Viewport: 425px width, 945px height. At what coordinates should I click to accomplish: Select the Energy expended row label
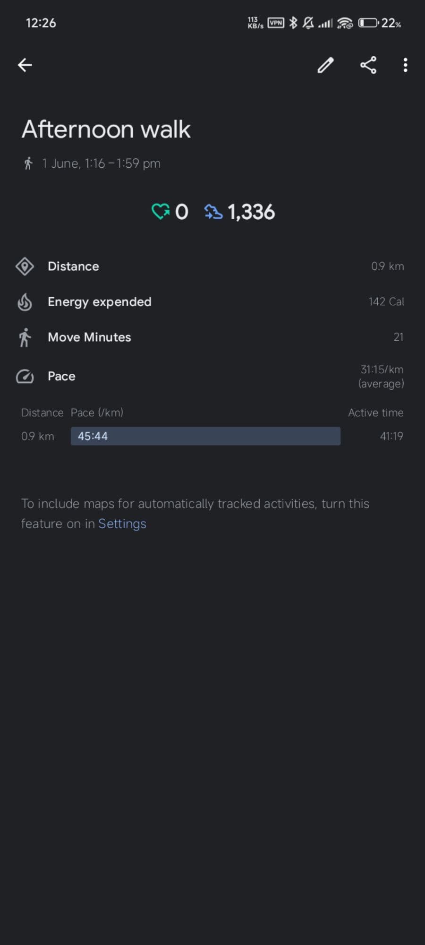pyautogui.click(x=100, y=302)
